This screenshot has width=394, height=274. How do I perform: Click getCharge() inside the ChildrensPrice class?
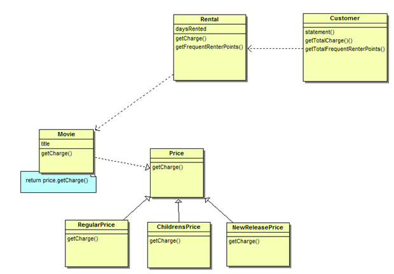pos(165,240)
